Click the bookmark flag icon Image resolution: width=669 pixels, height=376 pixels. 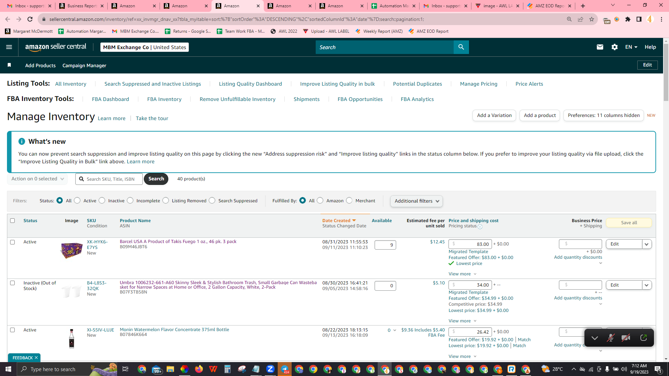click(x=9, y=65)
